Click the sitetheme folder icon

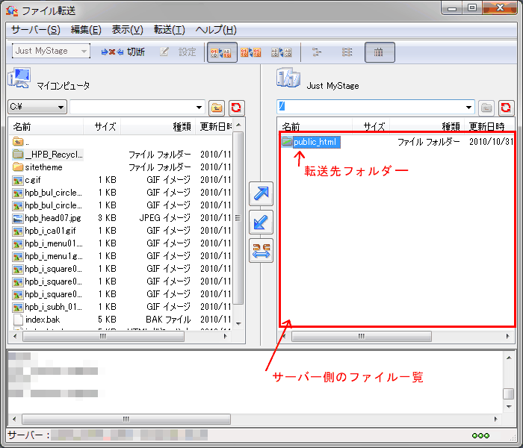[18, 167]
